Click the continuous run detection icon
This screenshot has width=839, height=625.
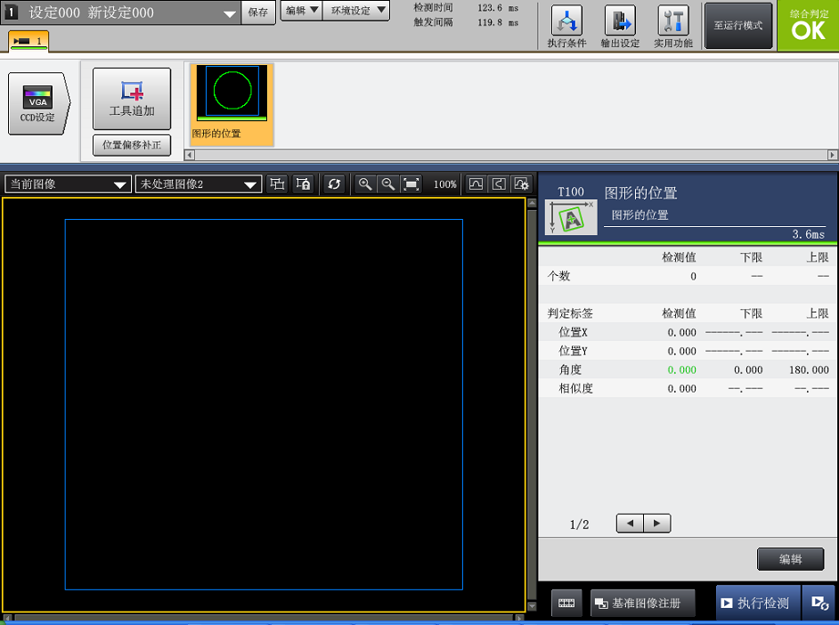[819, 603]
